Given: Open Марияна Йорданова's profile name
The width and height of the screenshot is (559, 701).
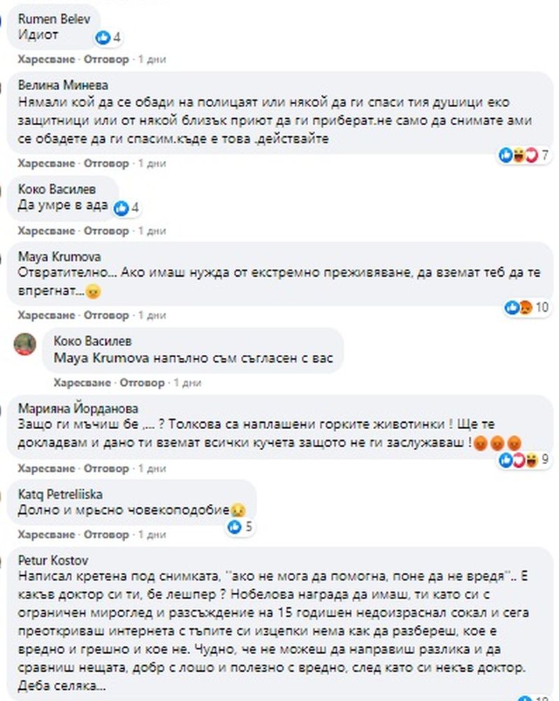Looking at the screenshot, I should click(x=78, y=408).
